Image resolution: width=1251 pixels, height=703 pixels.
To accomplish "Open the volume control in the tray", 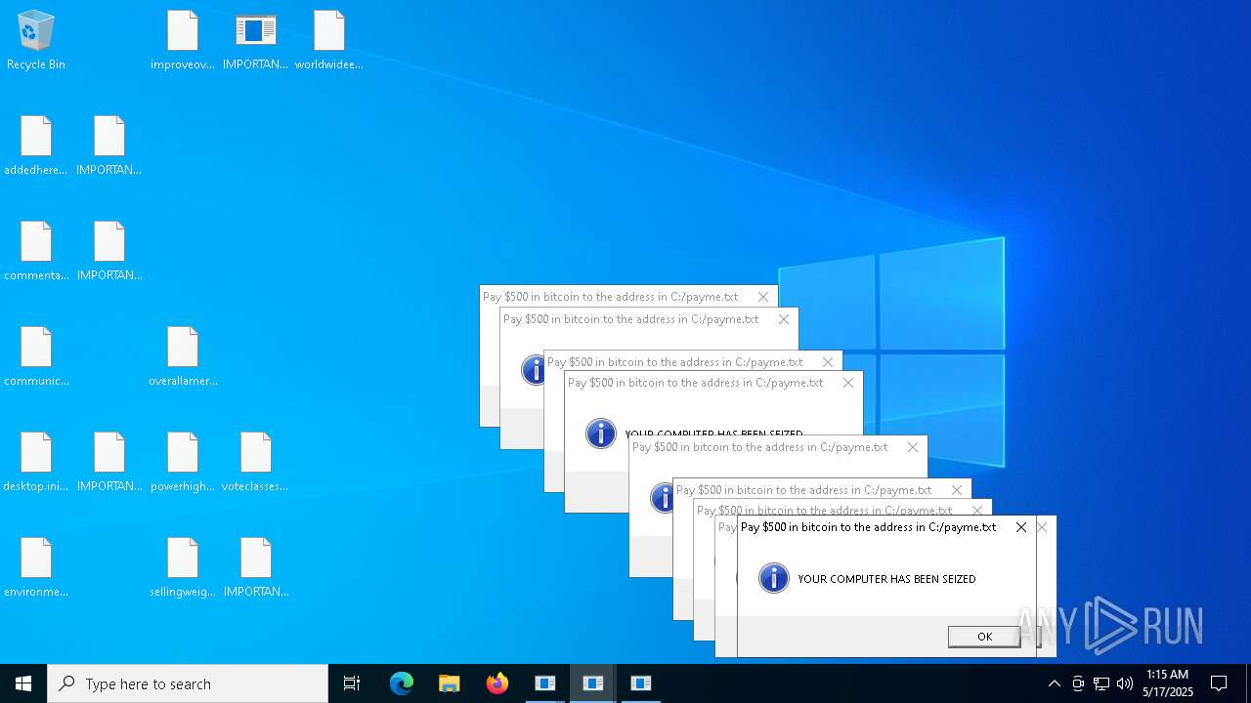I will pos(1125,683).
